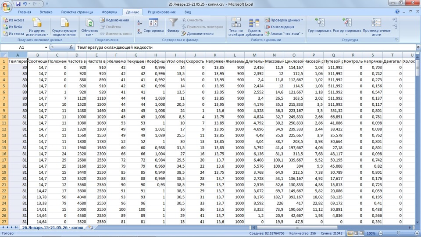Expand Группировать dropdown
This screenshot has height=237, width=421.
(320, 34)
